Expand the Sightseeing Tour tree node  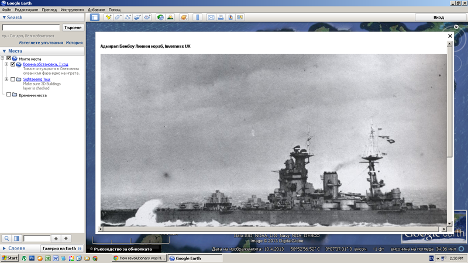click(6, 79)
